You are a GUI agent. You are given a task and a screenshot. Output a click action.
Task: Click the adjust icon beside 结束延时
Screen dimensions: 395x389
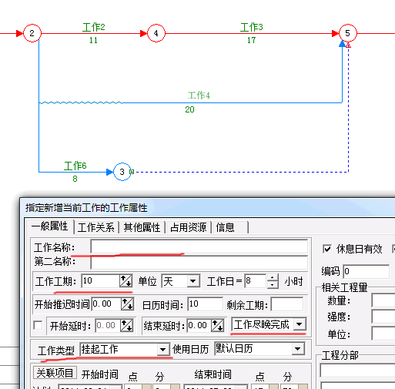(218, 326)
